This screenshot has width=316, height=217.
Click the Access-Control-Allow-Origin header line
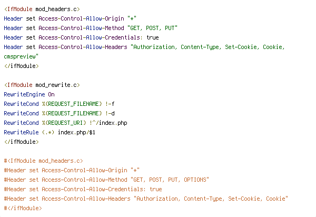(x=70, y=18)
